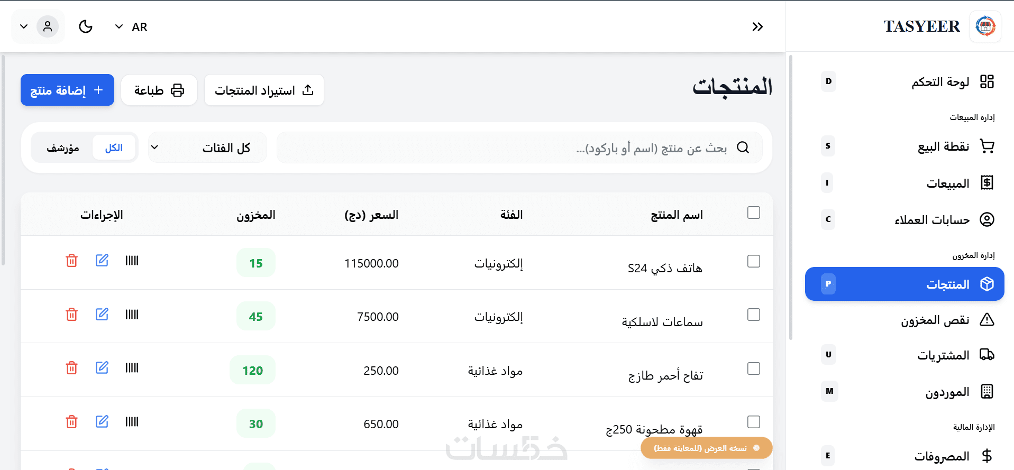Go to نقطة البيع in the sidebar
Screen dimensions: 1014x470
[x=943, y=146]
